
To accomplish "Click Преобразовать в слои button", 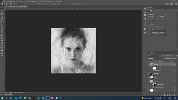I will tap(158, 35).
